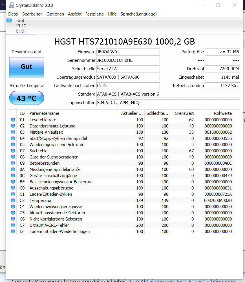245x282 pixels.
Task: Click status orb for C1 Laden/Entladen-Zyklen
Action: click(x=13, y=194)
